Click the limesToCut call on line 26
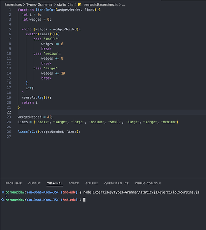The height and width of the screenshot is (230, 206). tap(49, 132)
